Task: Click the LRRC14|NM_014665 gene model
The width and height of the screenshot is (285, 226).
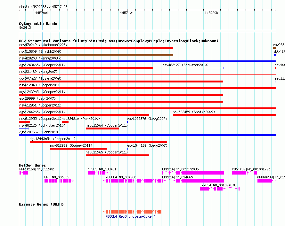Action: coord(193,181)
